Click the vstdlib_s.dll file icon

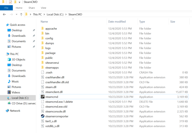[43, 126]
